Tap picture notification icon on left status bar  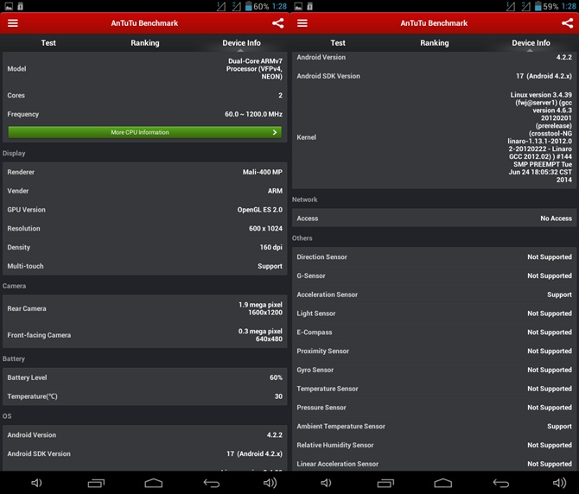coord(9,6)
